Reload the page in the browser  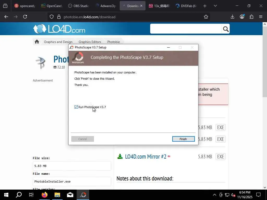pyautogui.click(x=25, y=17)
